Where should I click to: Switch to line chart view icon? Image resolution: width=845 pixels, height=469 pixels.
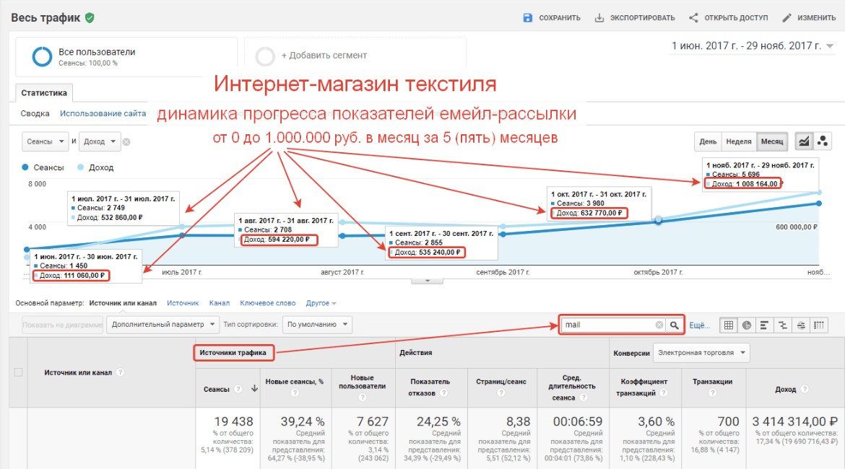click(x=804, y=141)
